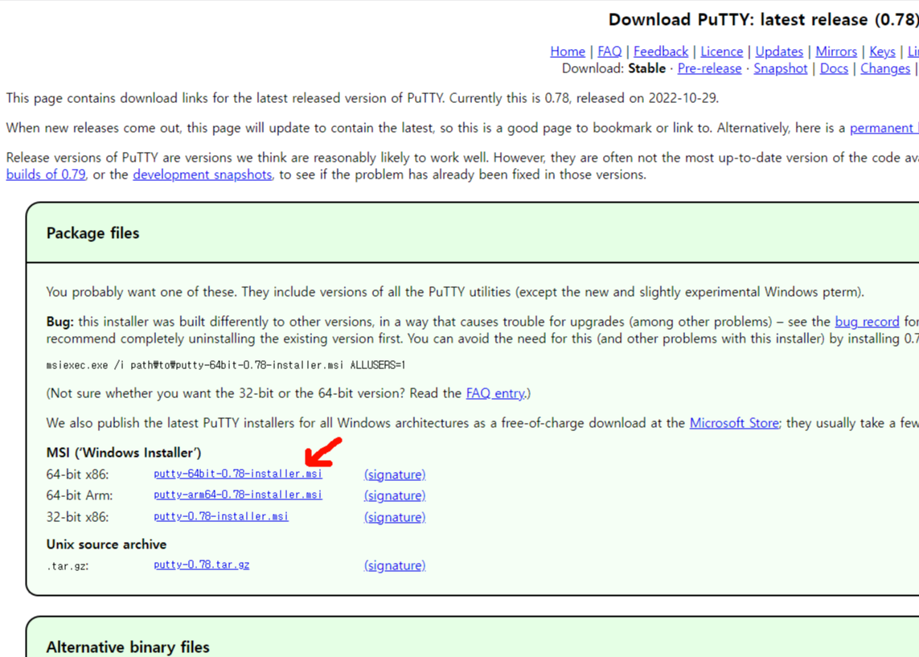
Task: Open the bug record link
Action: 867,322
